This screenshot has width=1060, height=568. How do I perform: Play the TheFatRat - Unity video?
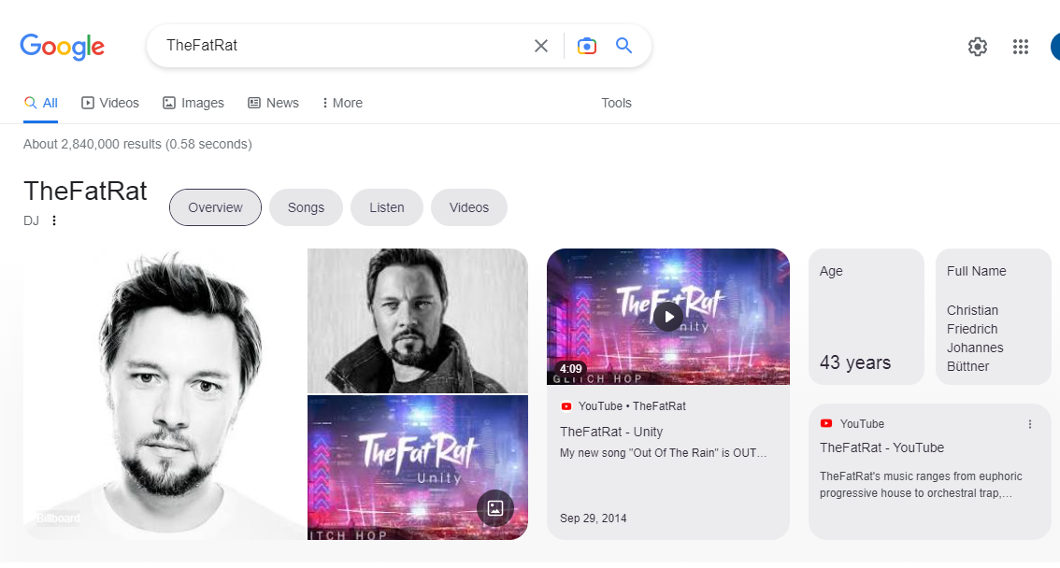pyautogui.click(x=668, y=317)
